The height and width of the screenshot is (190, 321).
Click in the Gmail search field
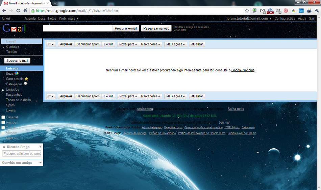(x=78, y=28)
